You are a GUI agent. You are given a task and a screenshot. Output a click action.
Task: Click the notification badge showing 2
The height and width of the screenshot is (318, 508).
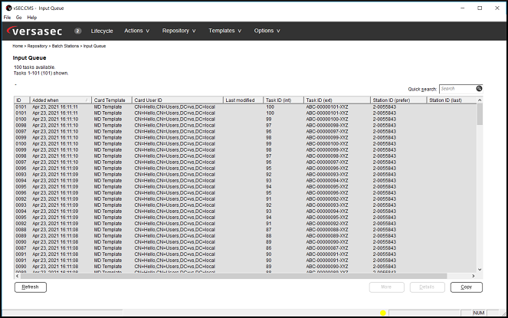(78, 31)
